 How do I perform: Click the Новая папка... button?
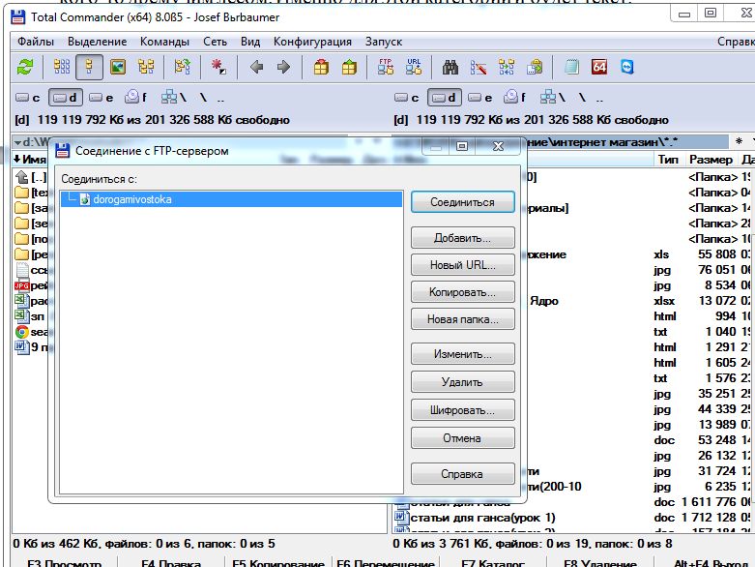click(463, 319)
